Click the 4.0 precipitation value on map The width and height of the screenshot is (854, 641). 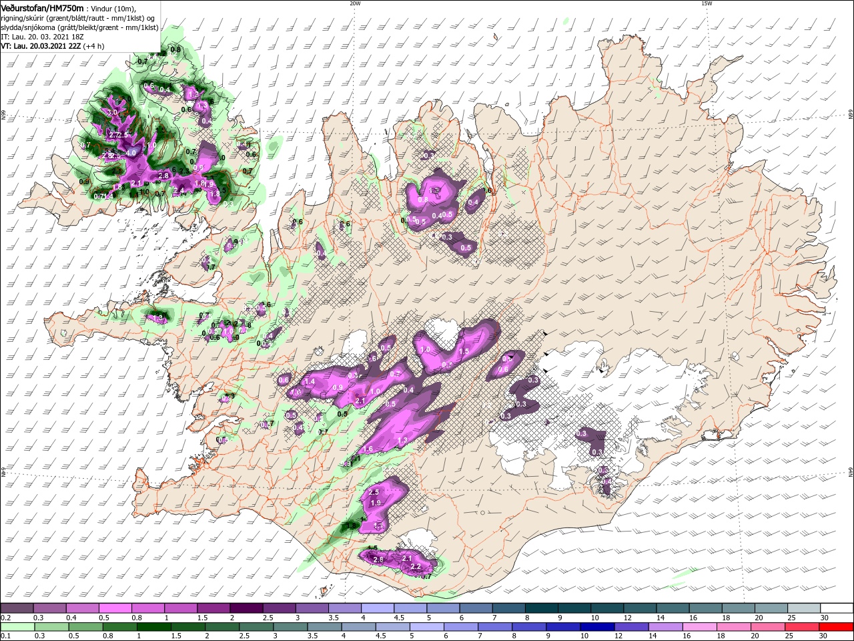[x=131, y=153]
